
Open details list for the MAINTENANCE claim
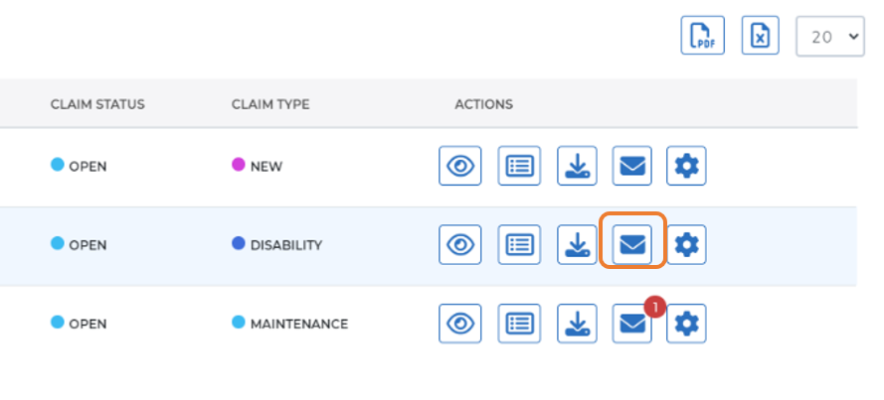[x=518, y=324]
